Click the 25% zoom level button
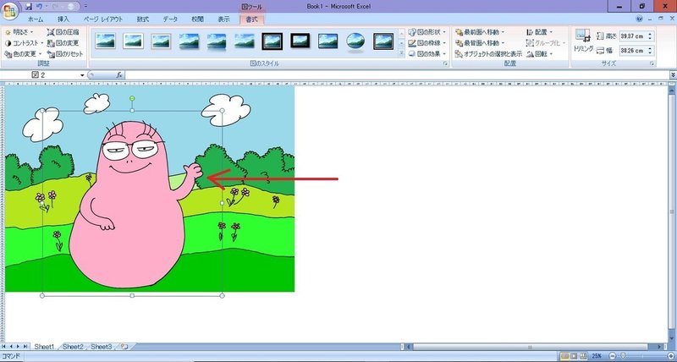This screenshot has width=677, height=362. coord(597,356)
